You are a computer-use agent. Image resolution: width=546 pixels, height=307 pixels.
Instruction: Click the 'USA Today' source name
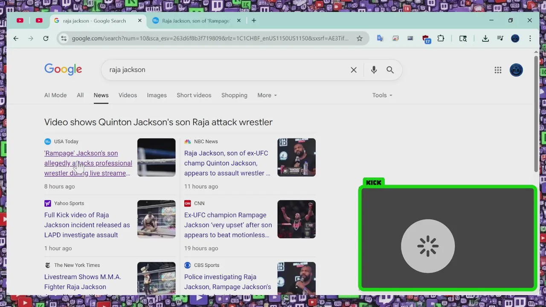[66, 142]
